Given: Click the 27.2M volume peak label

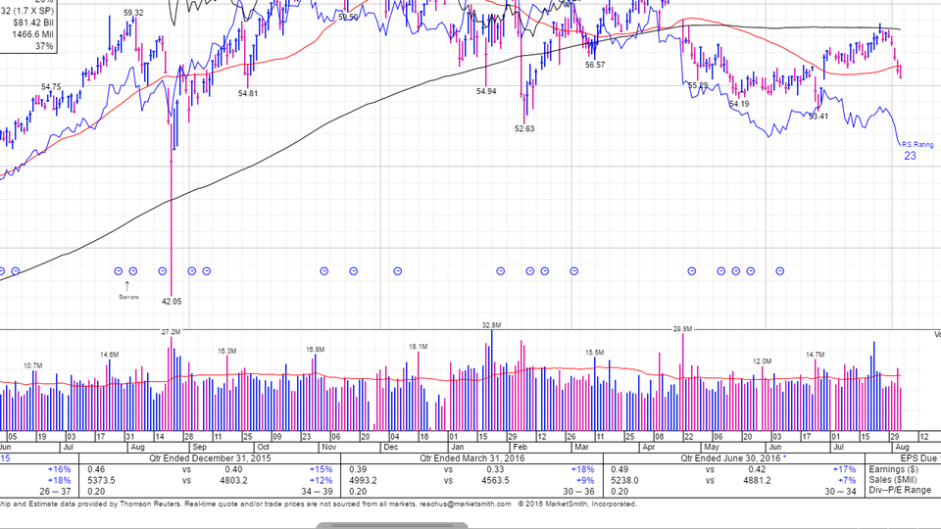Looking at the screenshot, I should 171,332.
